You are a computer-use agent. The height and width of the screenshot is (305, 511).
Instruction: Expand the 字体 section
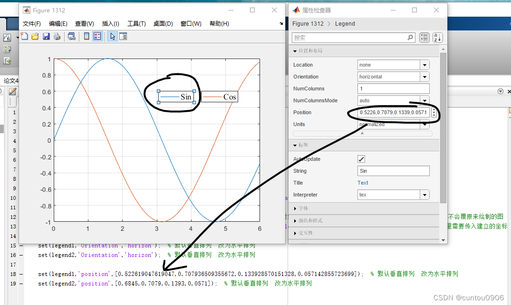click(x=295, y=208)
